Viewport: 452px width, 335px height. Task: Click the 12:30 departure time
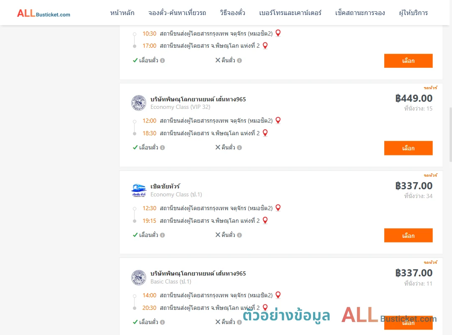point(149,209)
